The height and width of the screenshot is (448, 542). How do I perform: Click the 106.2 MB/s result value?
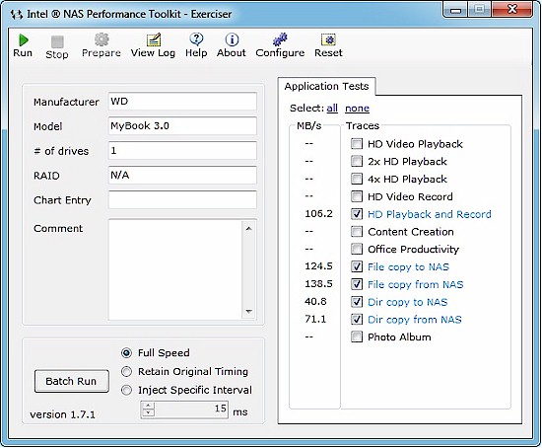(x=318, y=213)
